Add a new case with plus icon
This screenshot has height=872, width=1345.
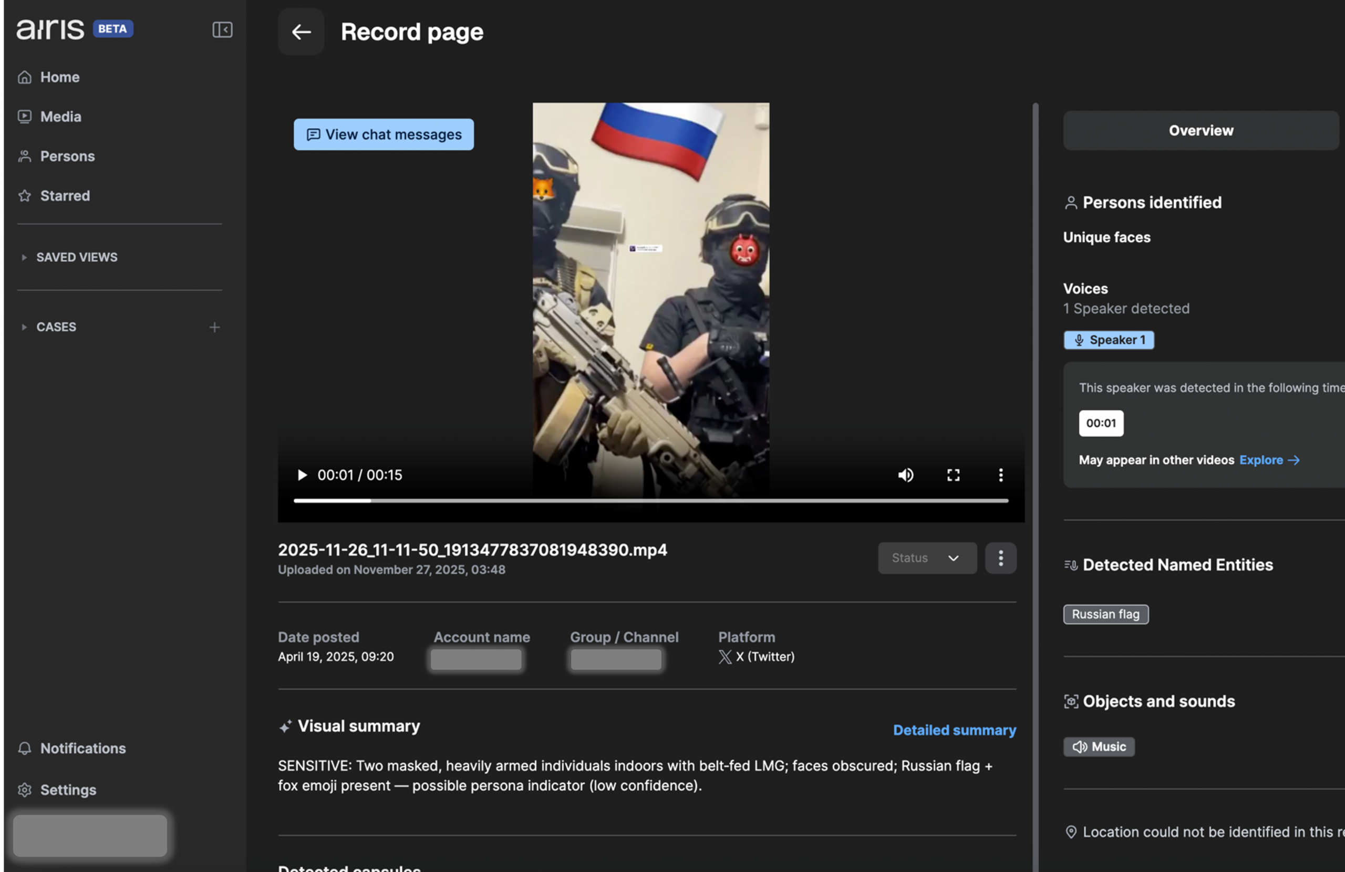(214, 327)
